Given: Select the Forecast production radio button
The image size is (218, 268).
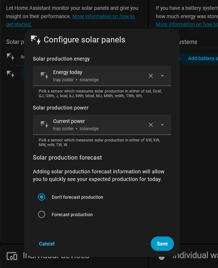Looking at the screenshot, I should (42, 214).
